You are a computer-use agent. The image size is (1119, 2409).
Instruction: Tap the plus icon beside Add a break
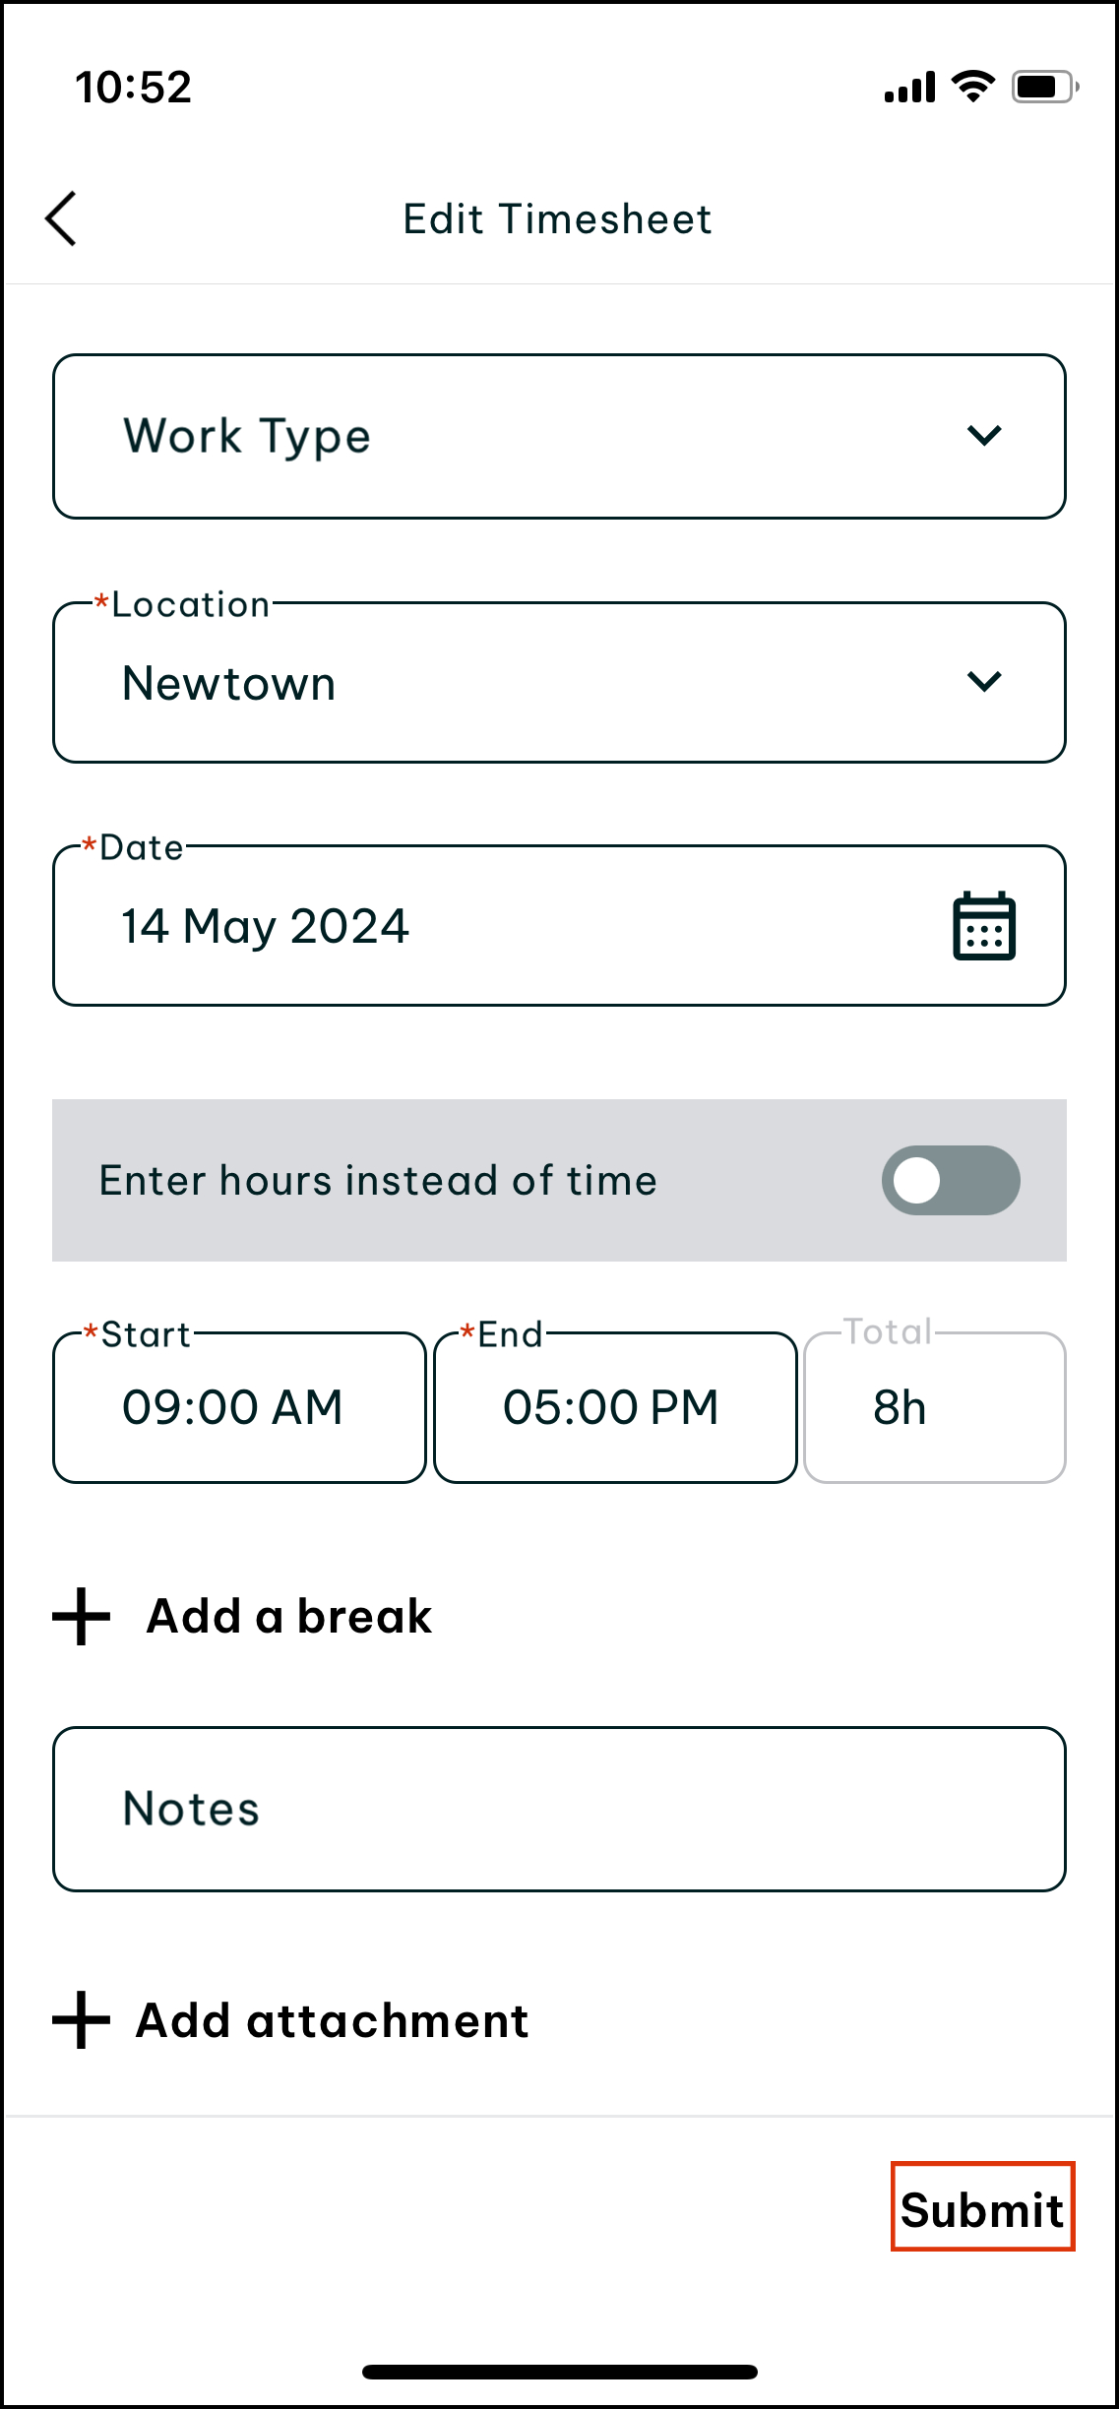click(81, 1616)
